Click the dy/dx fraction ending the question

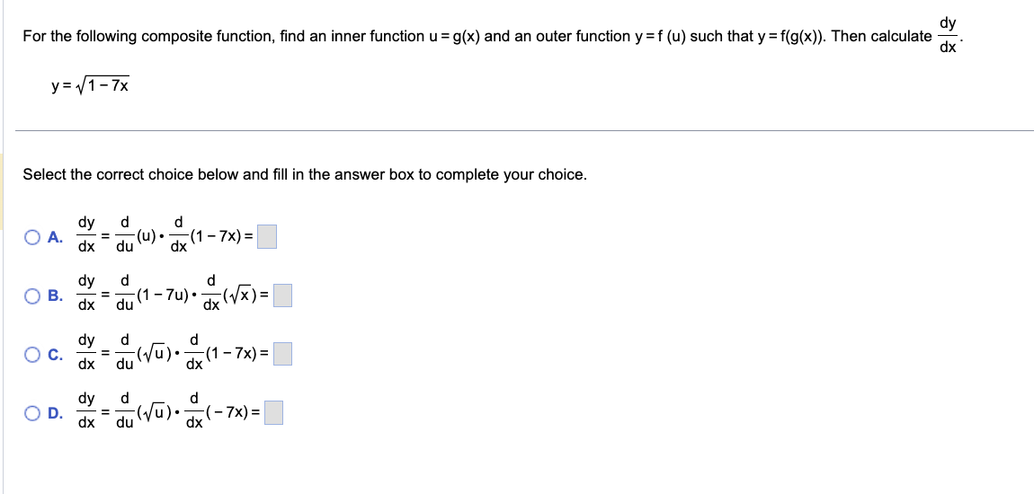(x=947, y=36)
